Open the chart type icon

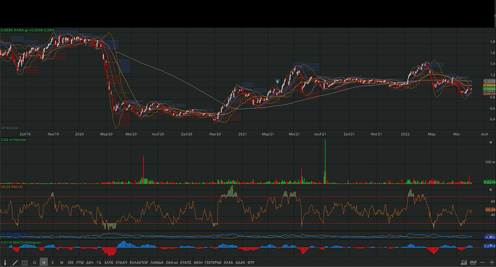[463, 262]
